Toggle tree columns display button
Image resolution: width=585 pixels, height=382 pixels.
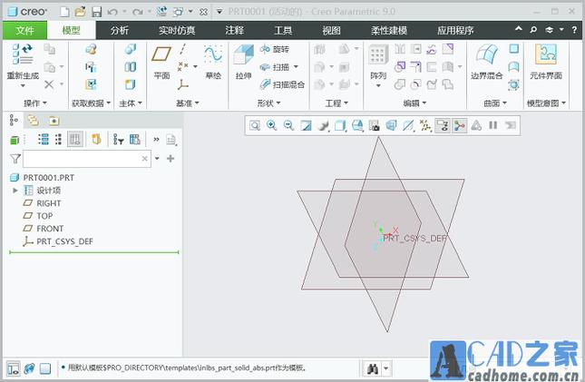click(75, 140)
